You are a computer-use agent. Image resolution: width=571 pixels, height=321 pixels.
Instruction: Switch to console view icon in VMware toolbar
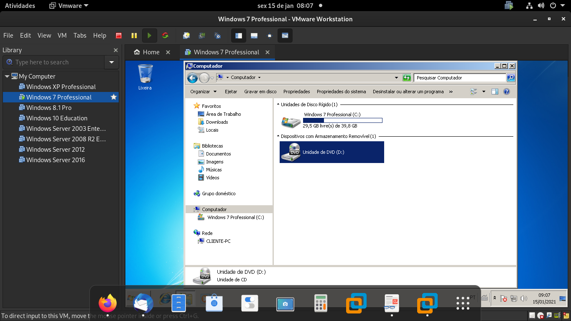tap(285, 36)
